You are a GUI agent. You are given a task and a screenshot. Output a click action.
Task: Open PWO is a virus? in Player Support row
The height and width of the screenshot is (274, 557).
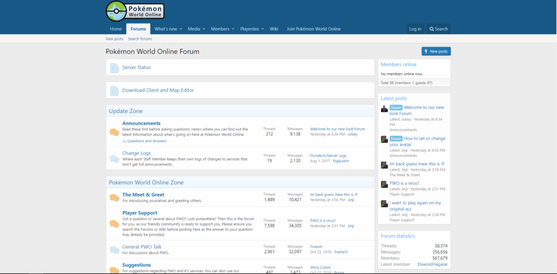pyautogui.click(x=323, y=220)
